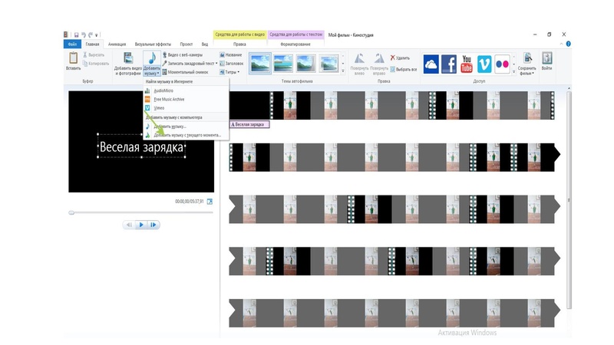Open full-screen preview icon beside the timecode
Screen dimensions: 614x345
point(210,202)
